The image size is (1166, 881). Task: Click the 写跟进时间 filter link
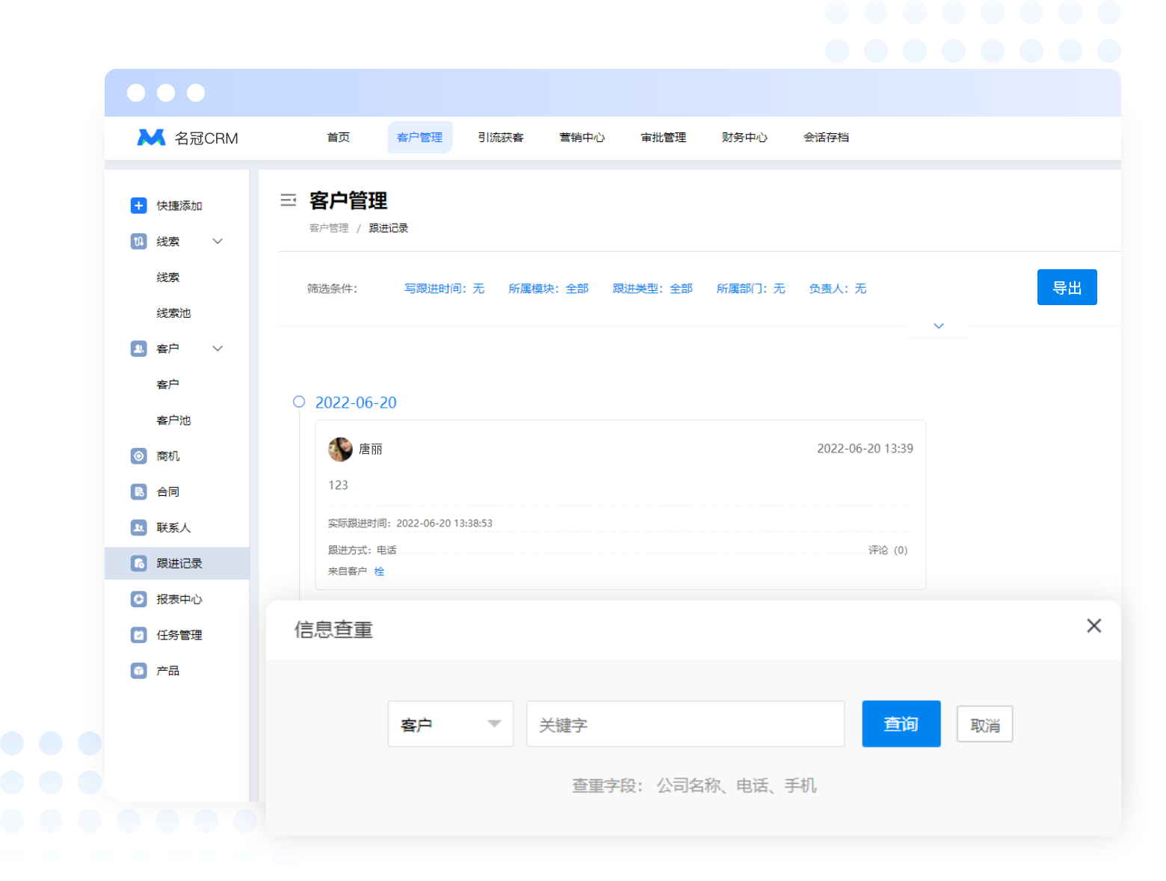tap(444, 289)
